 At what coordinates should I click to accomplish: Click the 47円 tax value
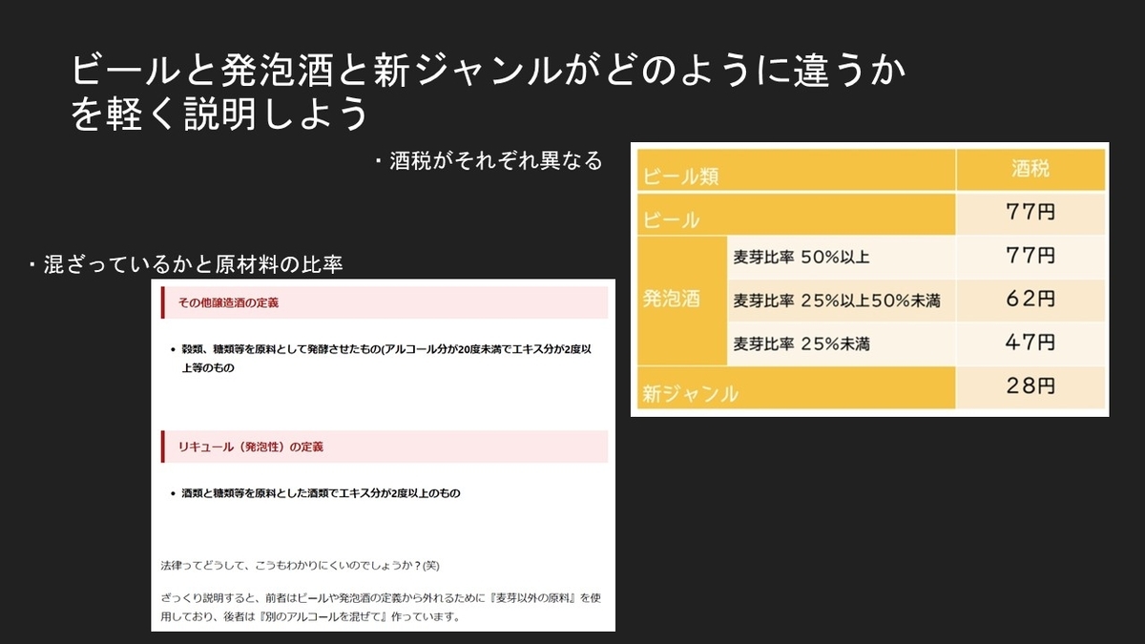pos(1031,342)
